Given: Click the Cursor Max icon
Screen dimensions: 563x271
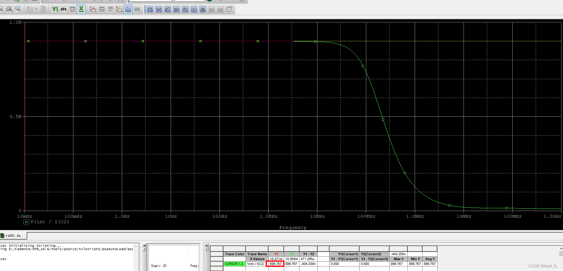Looking at the screenshot, I should [185, 9].
